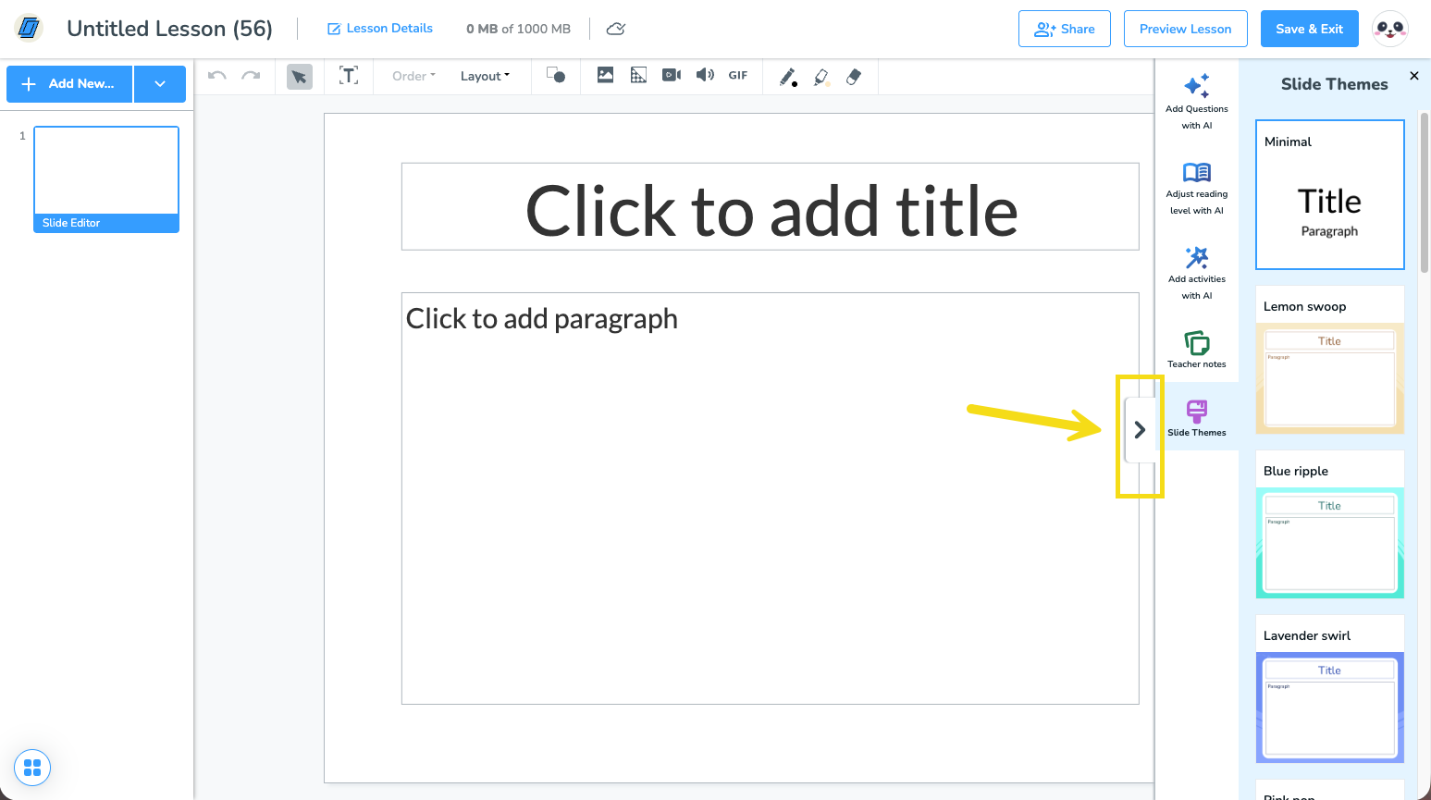Insert a GIF from toolbar
Screen dimensions: 1431x800
[738, 76]
